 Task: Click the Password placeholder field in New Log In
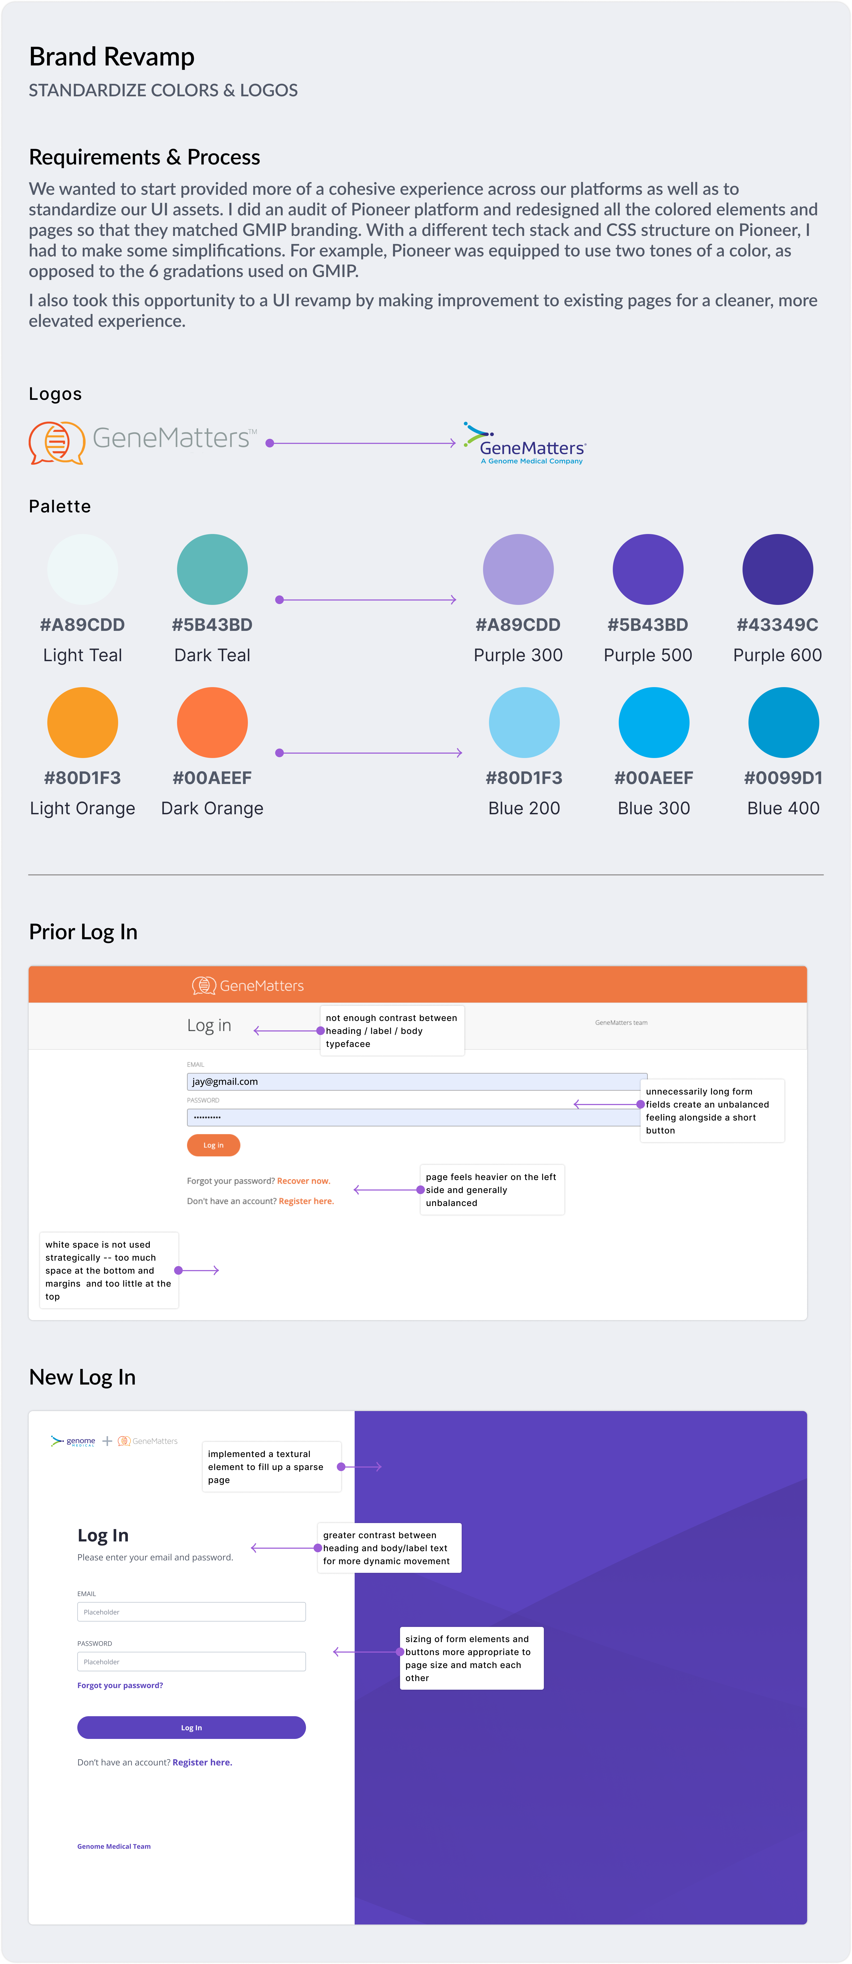(x=191, y=1661)
